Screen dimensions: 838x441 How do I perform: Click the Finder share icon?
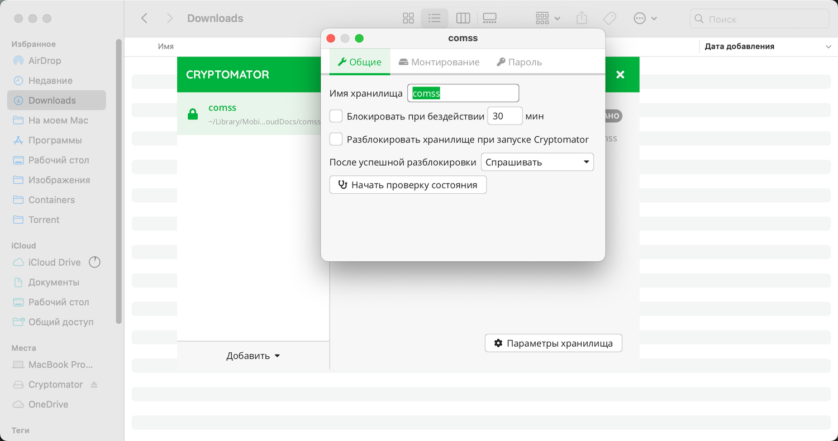tap(582, 18)
